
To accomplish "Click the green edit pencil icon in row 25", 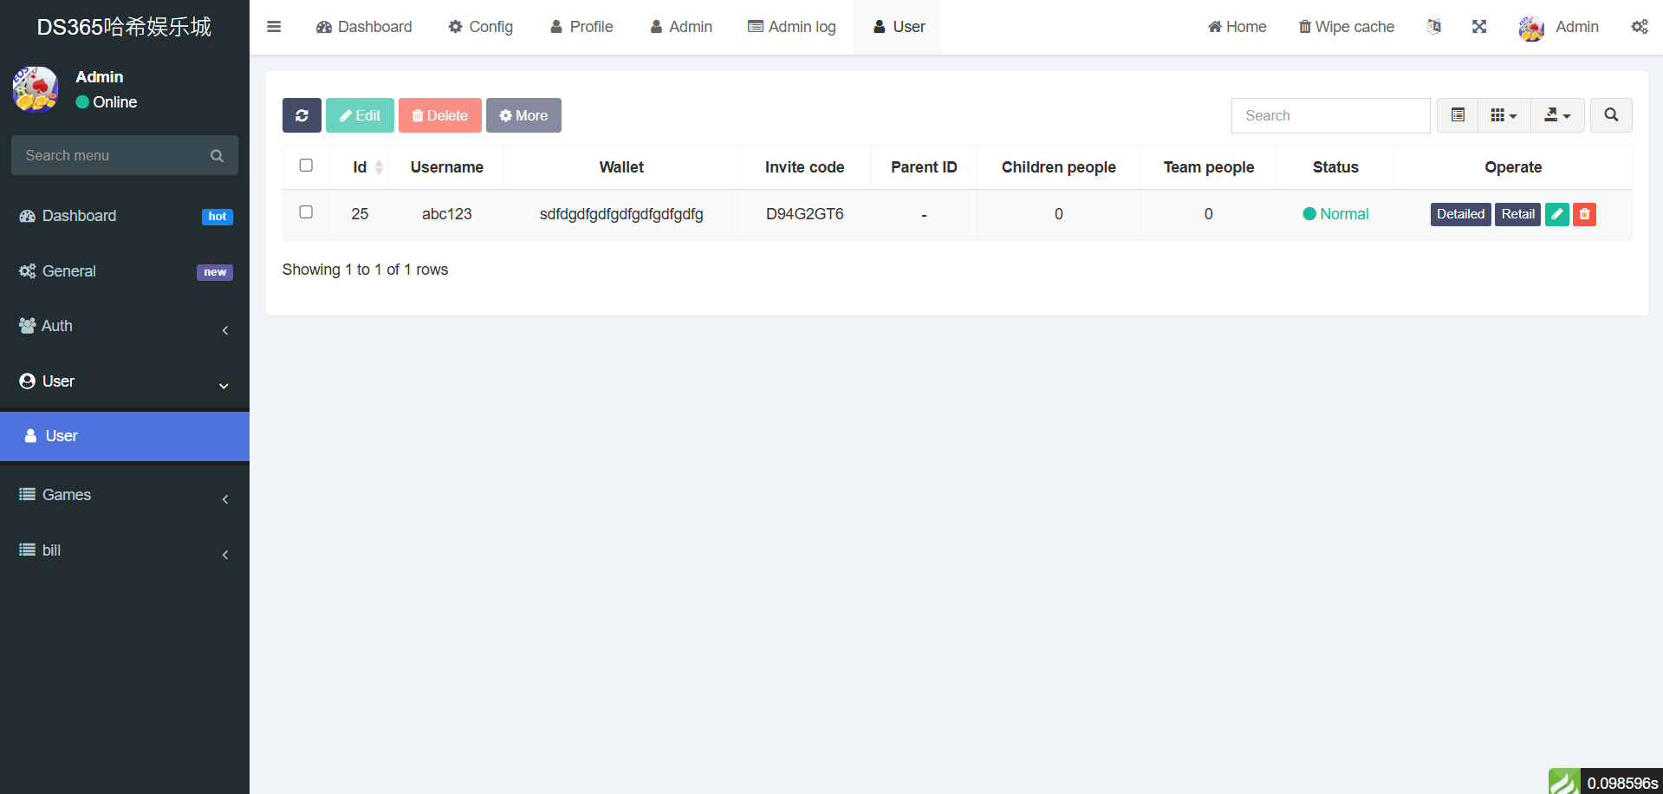I will [x=1556, y=214].
